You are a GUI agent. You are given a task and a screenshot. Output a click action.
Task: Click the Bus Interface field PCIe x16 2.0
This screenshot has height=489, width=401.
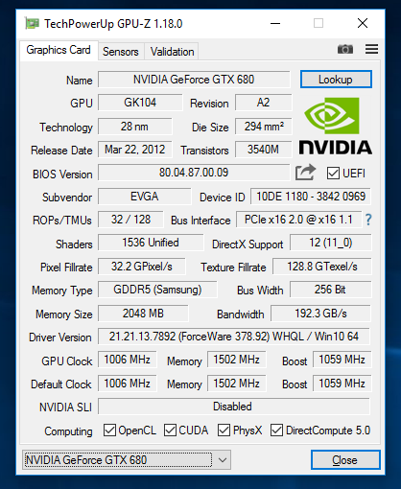(298, 220)
